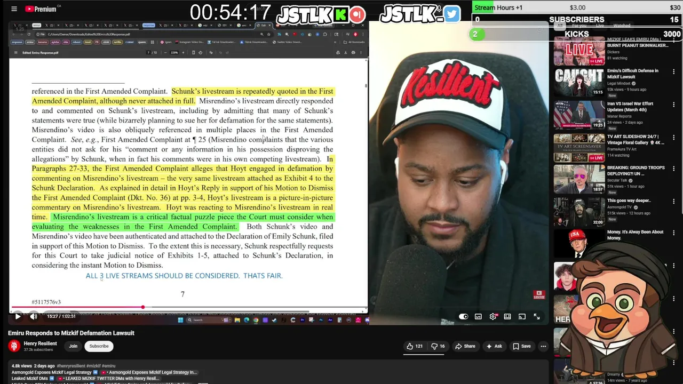
Task: Open the Henry Resilient channel name link
Action: (40, 343)
